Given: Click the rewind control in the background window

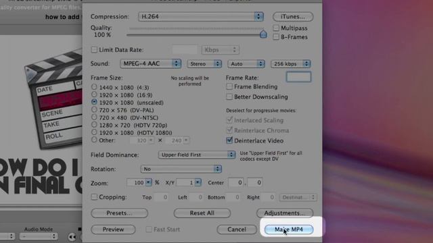Looking at the screenshot, I should click(x=72, y=237).
